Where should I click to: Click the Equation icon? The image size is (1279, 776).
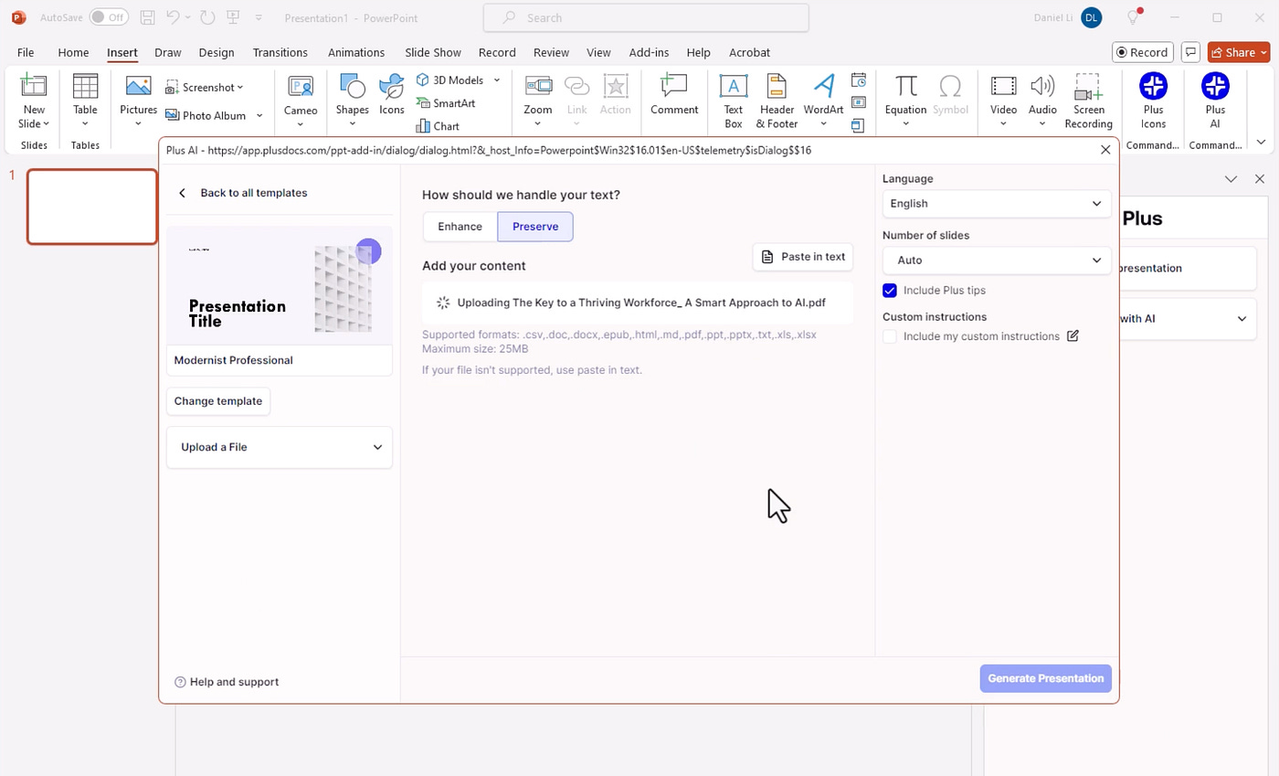pos(905,87)
